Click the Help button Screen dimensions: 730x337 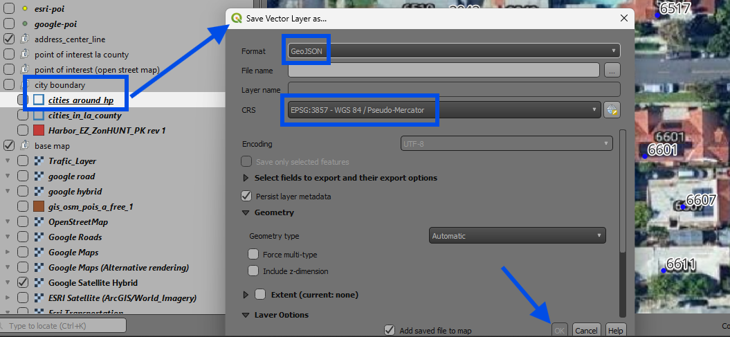coord(614,331)
